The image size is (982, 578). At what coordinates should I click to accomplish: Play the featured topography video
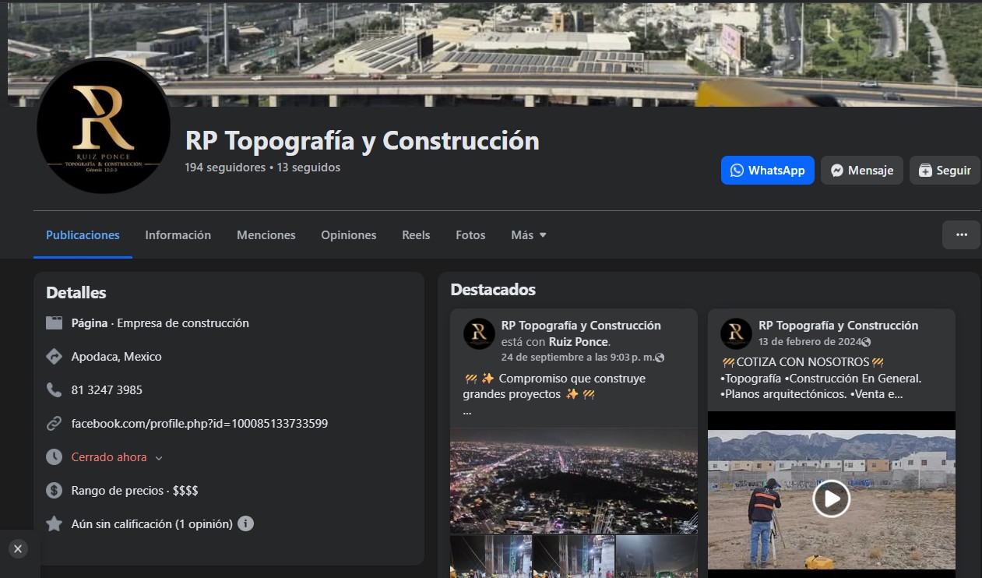[831, 499]
